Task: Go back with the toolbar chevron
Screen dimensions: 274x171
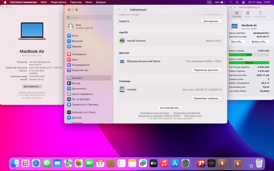Action: pos(119,10)
